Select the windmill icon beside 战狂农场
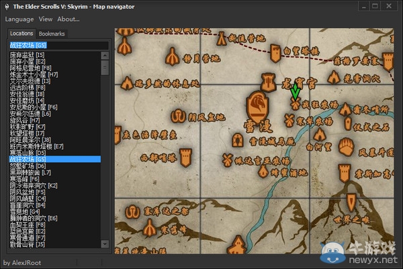Viewport: 403px width, 269px height. click(x=296, y=104)
